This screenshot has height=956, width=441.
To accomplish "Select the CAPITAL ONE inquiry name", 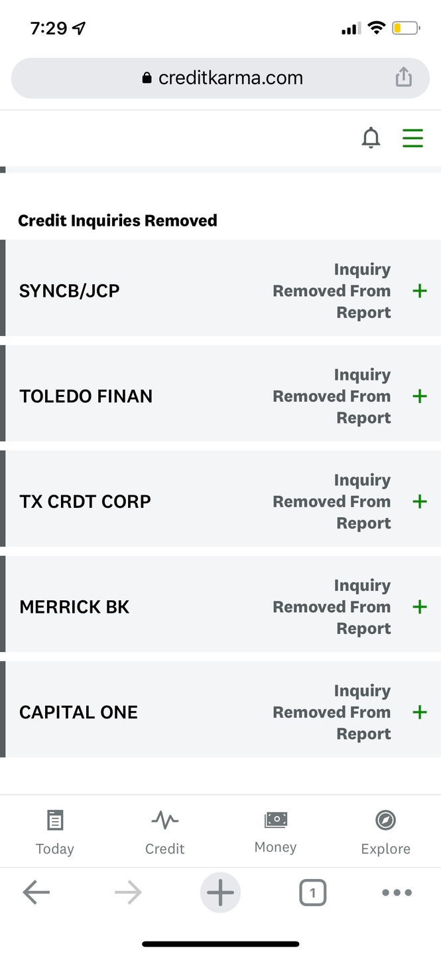I will click(78, 712).
